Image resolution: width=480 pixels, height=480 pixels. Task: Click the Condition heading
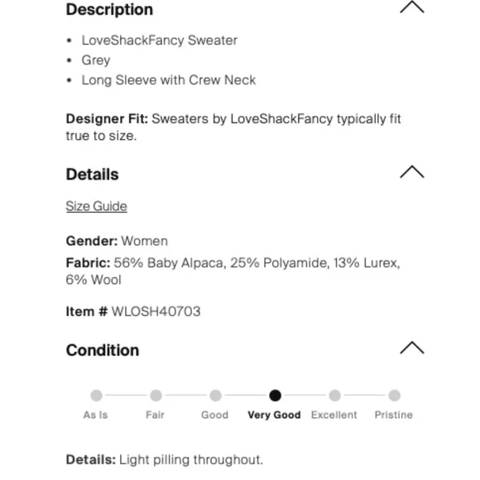pos(103,350)
